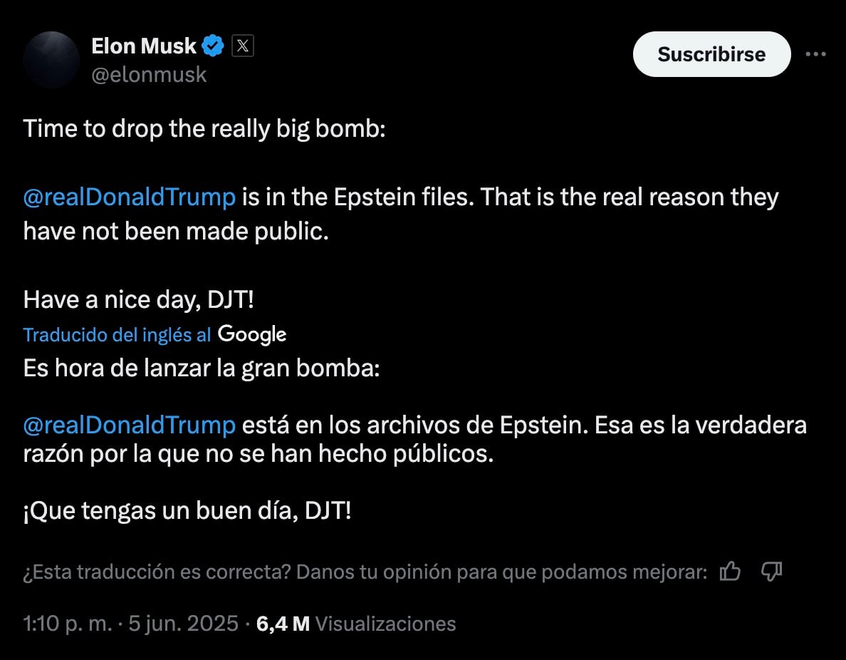Click the "Es hora de lanzar la gran bomba" line
Viewport: 846px width, 660px height.
(202, 369)
